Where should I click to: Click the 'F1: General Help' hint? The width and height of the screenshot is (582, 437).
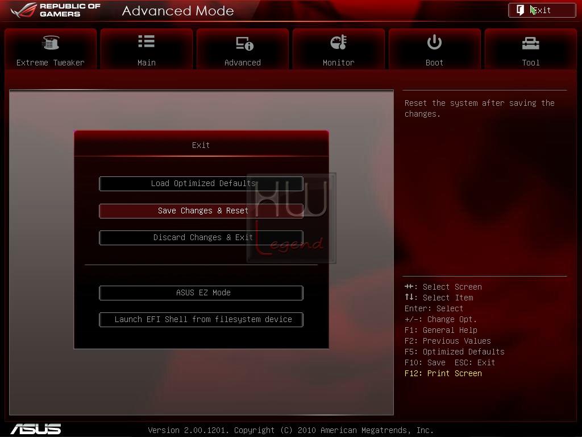coord(441,330)
